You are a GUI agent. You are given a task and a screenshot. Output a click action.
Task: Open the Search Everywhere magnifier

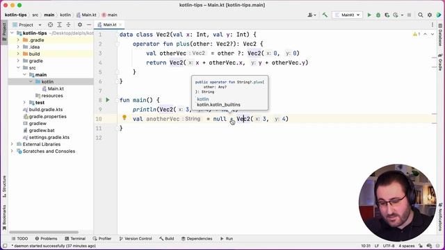[x=420, y=15]
